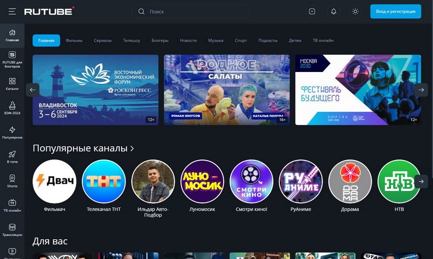Select the Популярное lightning icon

tap(12, 132)
